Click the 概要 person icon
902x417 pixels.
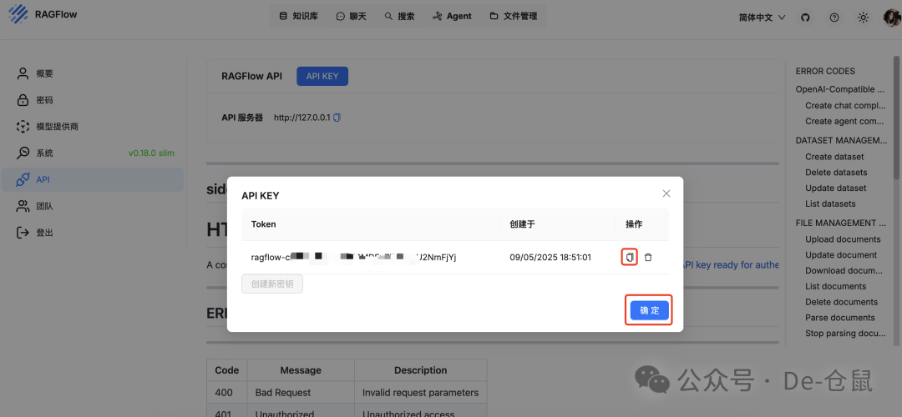pyautogui.click(x=23, y=73)
